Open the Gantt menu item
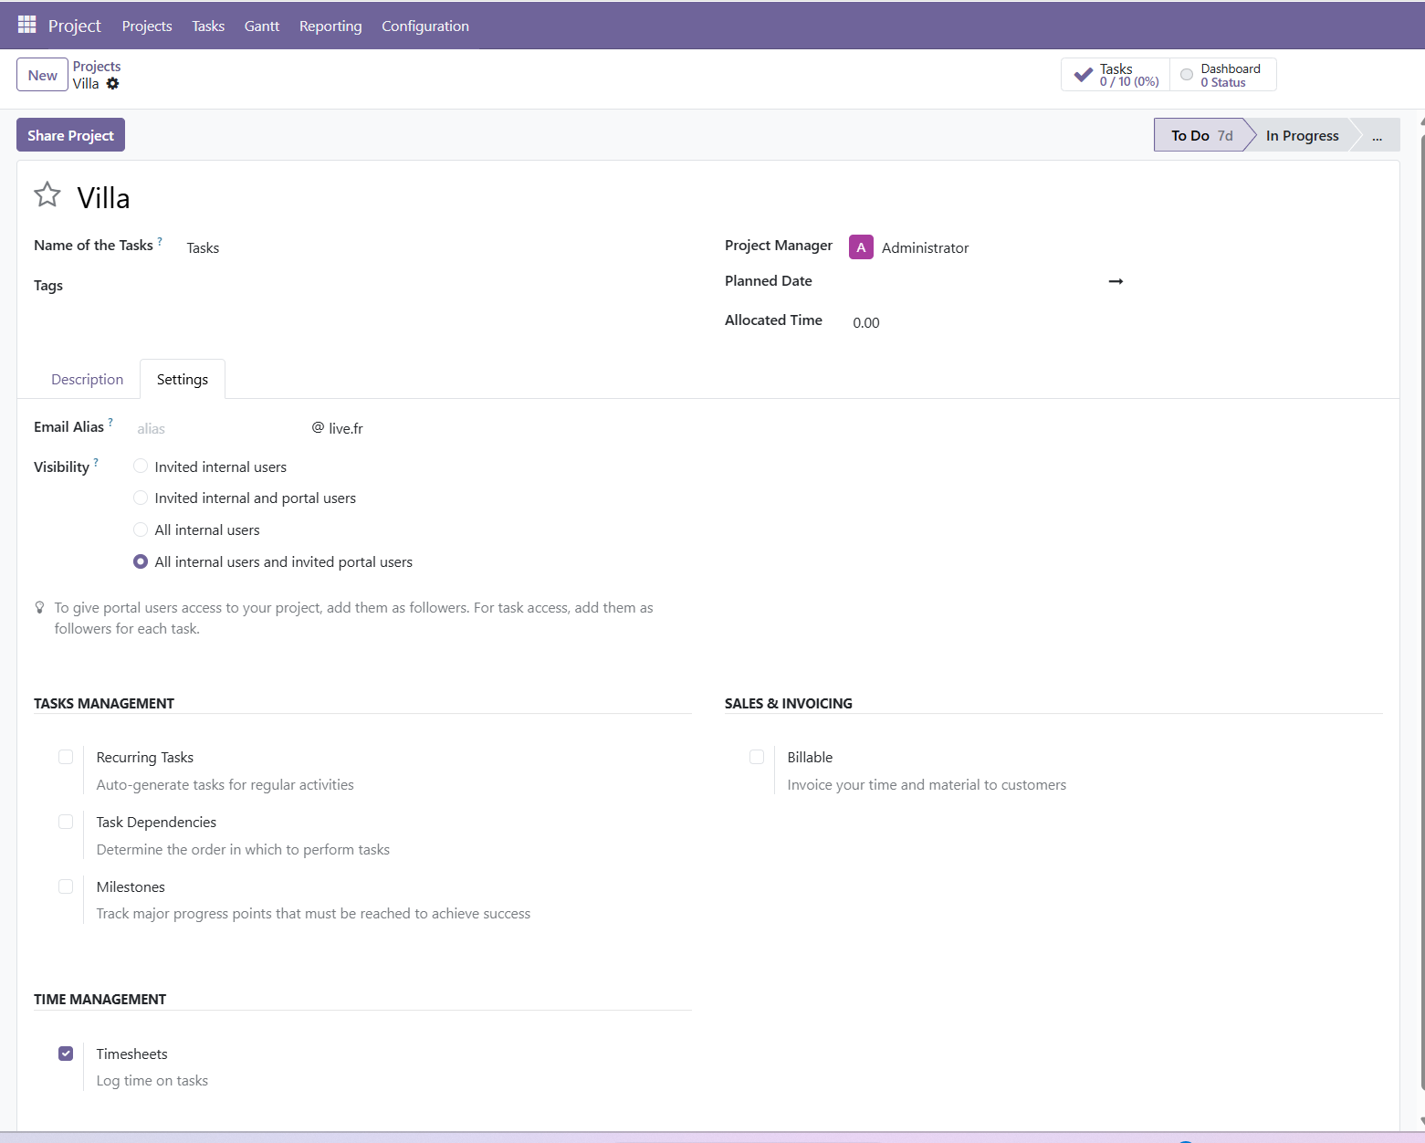1425x1143 pixels. pos(261,26)
